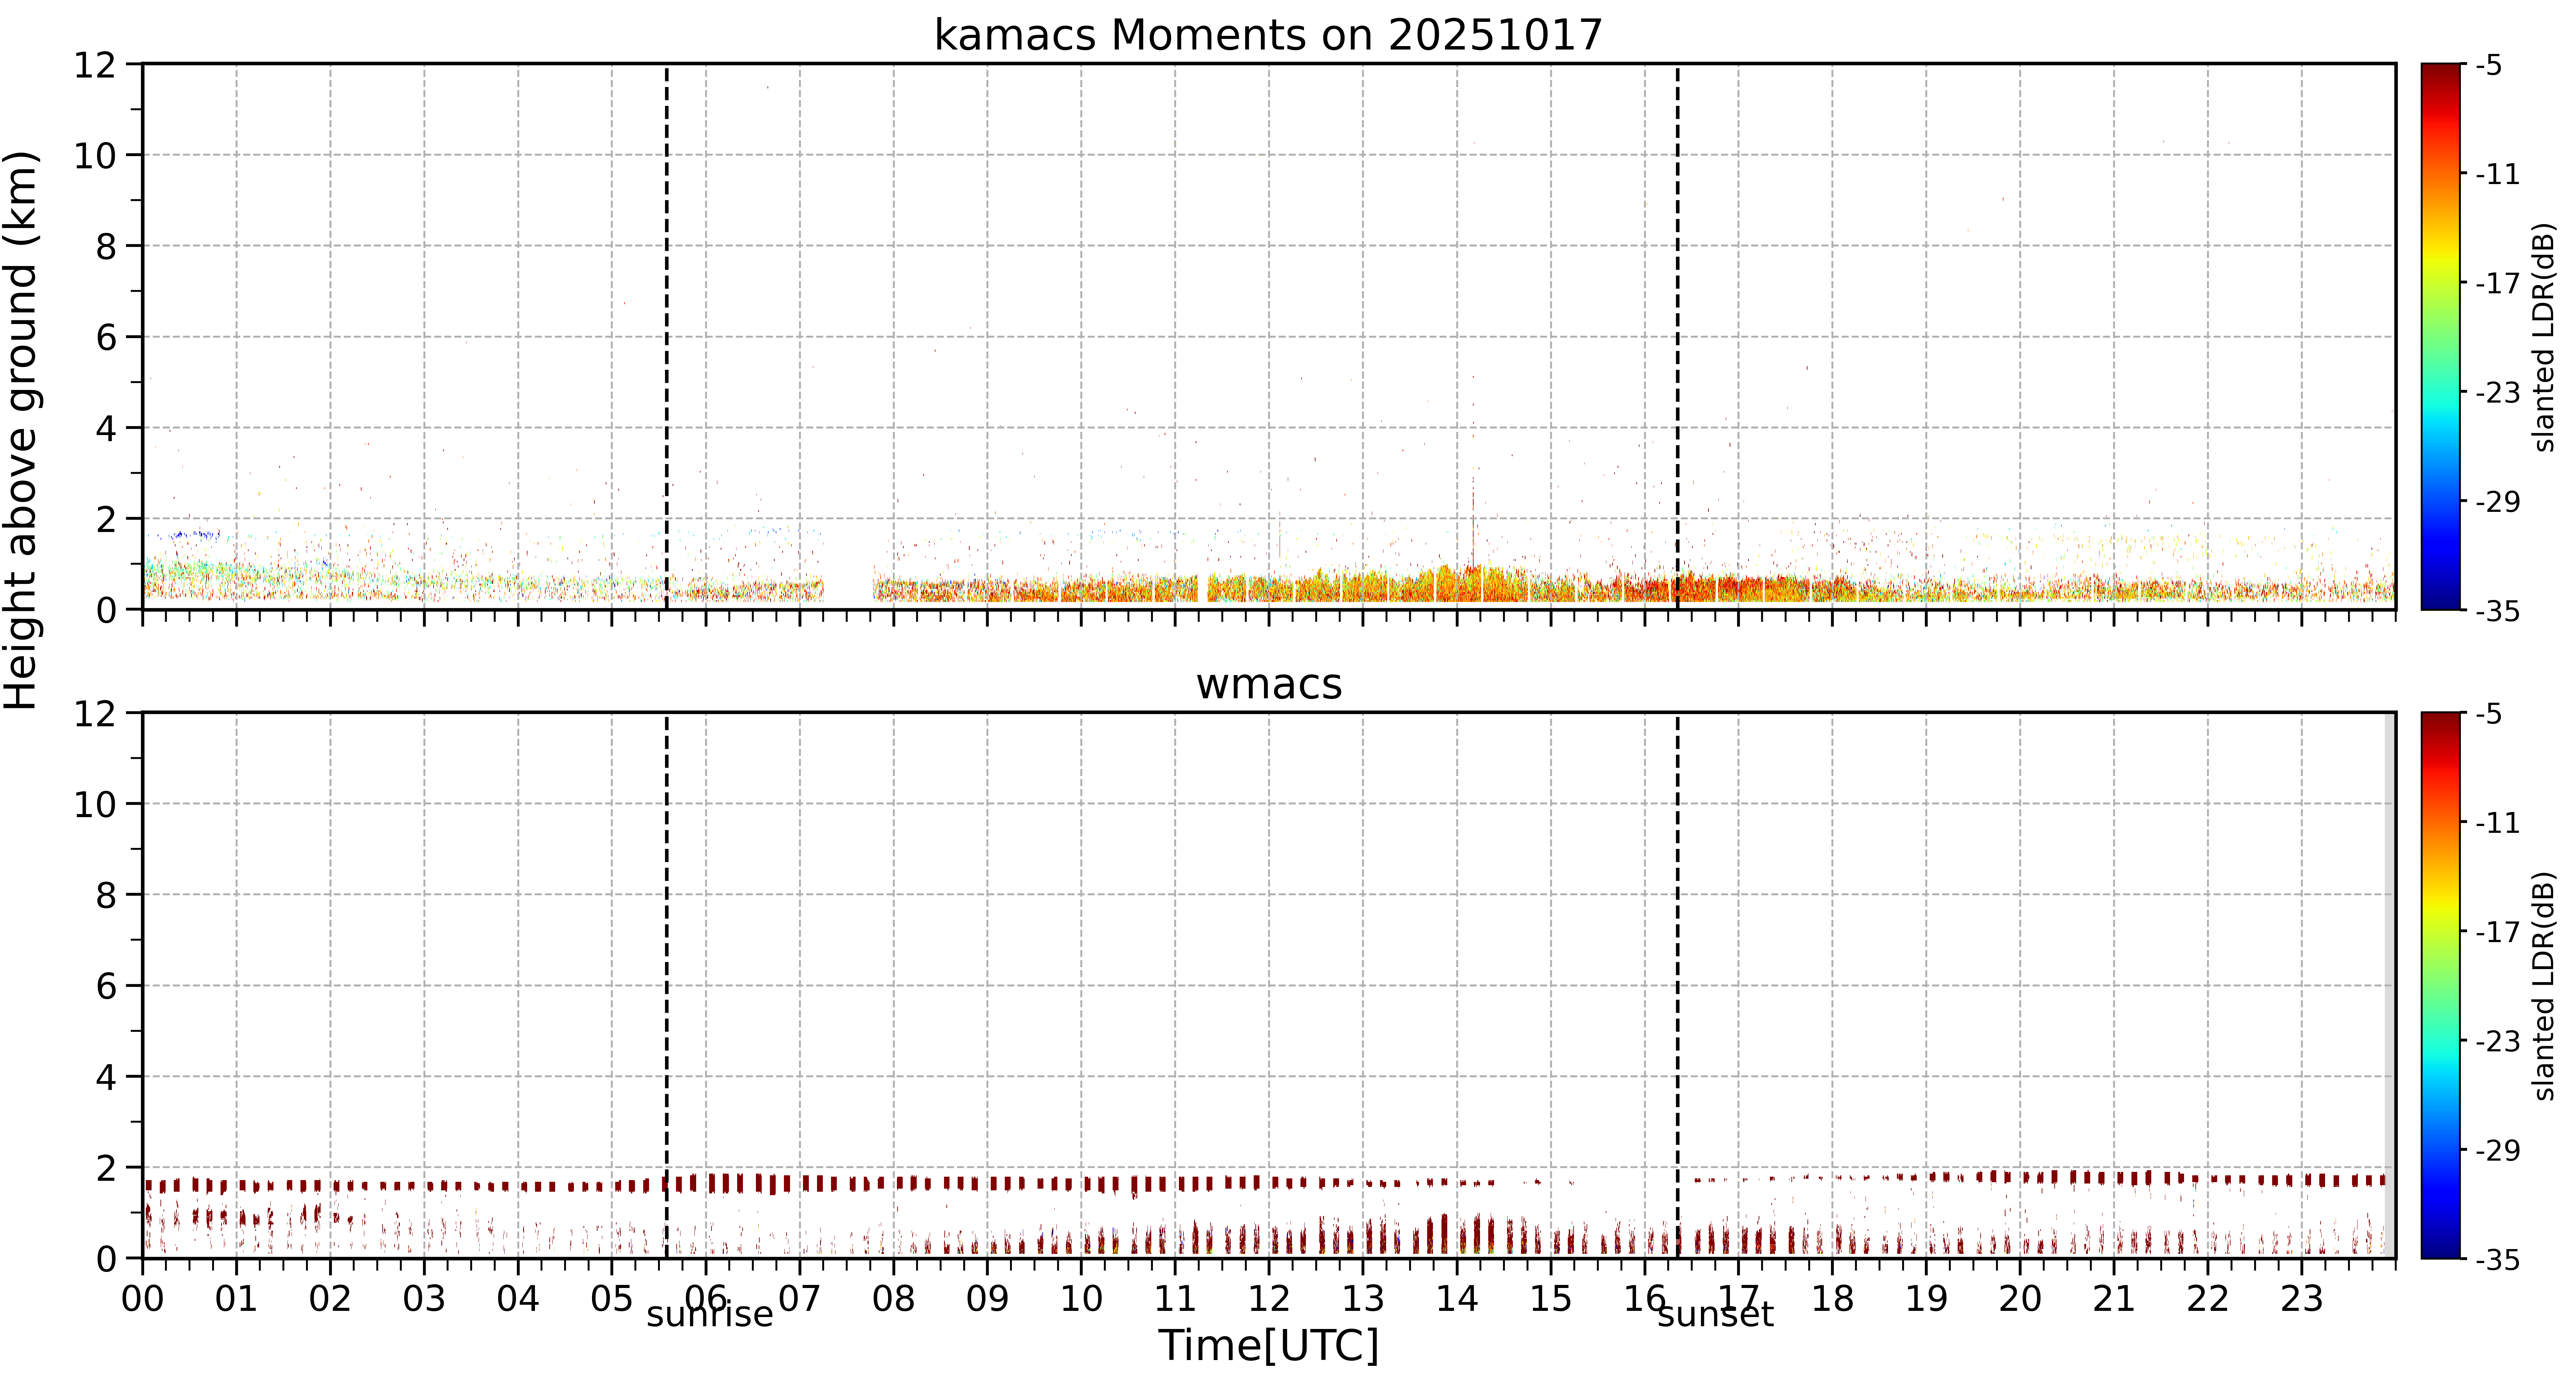Screen dimensions: 2576x1386
Task: Click the '-5' value on kamacs colorbar
Action: (2489, 65)
